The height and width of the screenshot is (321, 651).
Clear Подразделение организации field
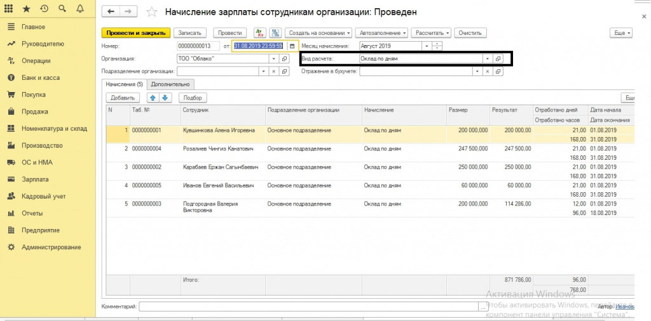(274, 72)
